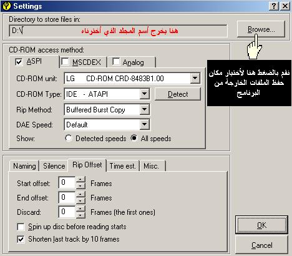
Task: Decrease Start offset with down arrow
Action: pos(80,185)
